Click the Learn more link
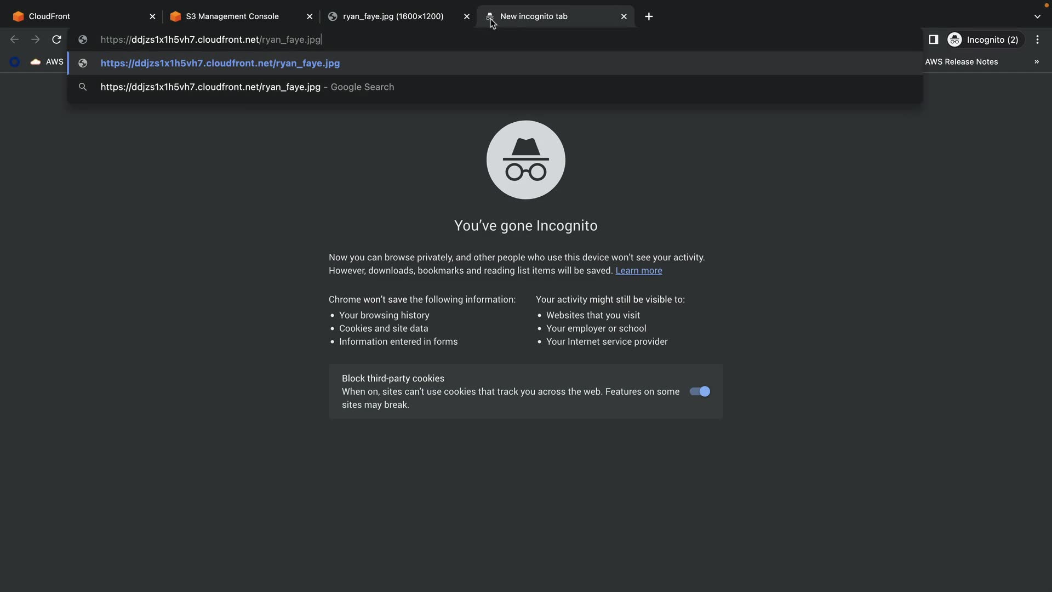This screenshot has height=592, width=1052. (x=638, y=271)
